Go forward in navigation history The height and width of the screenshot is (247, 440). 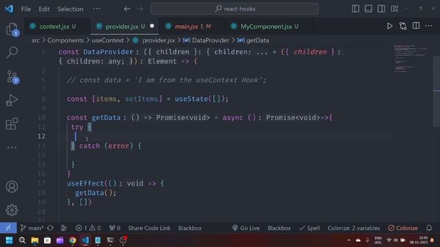click(140, 9)
